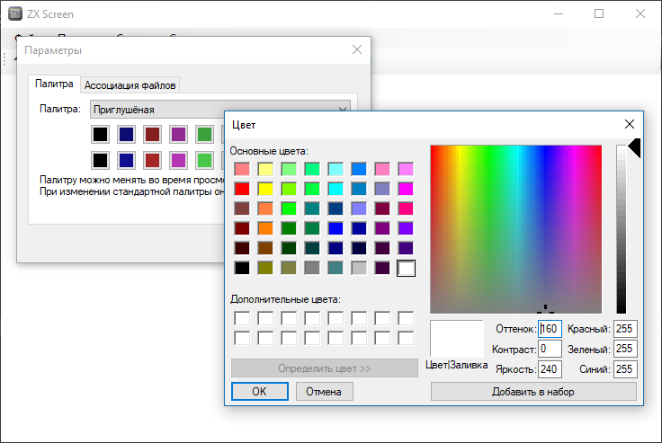Click inside the rainbow color spectrum field
The height and width of the screenshot is (443, 662).
tap(516, 229)
